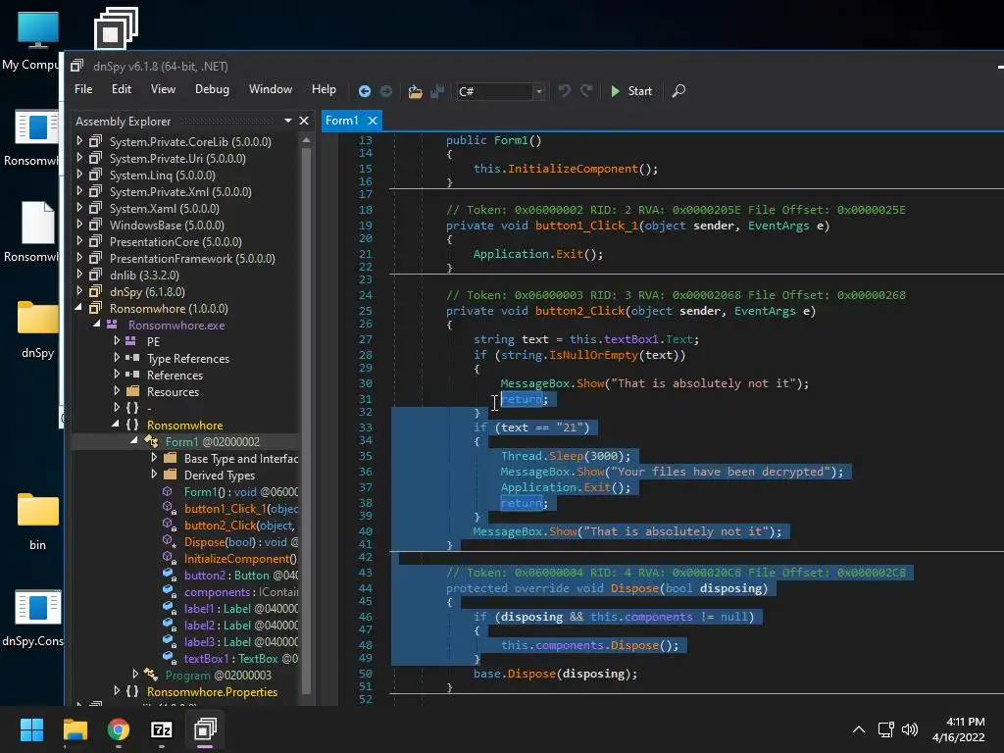Click the dnSpy (6.1.8.0) assembly icon

coord(95,291)
